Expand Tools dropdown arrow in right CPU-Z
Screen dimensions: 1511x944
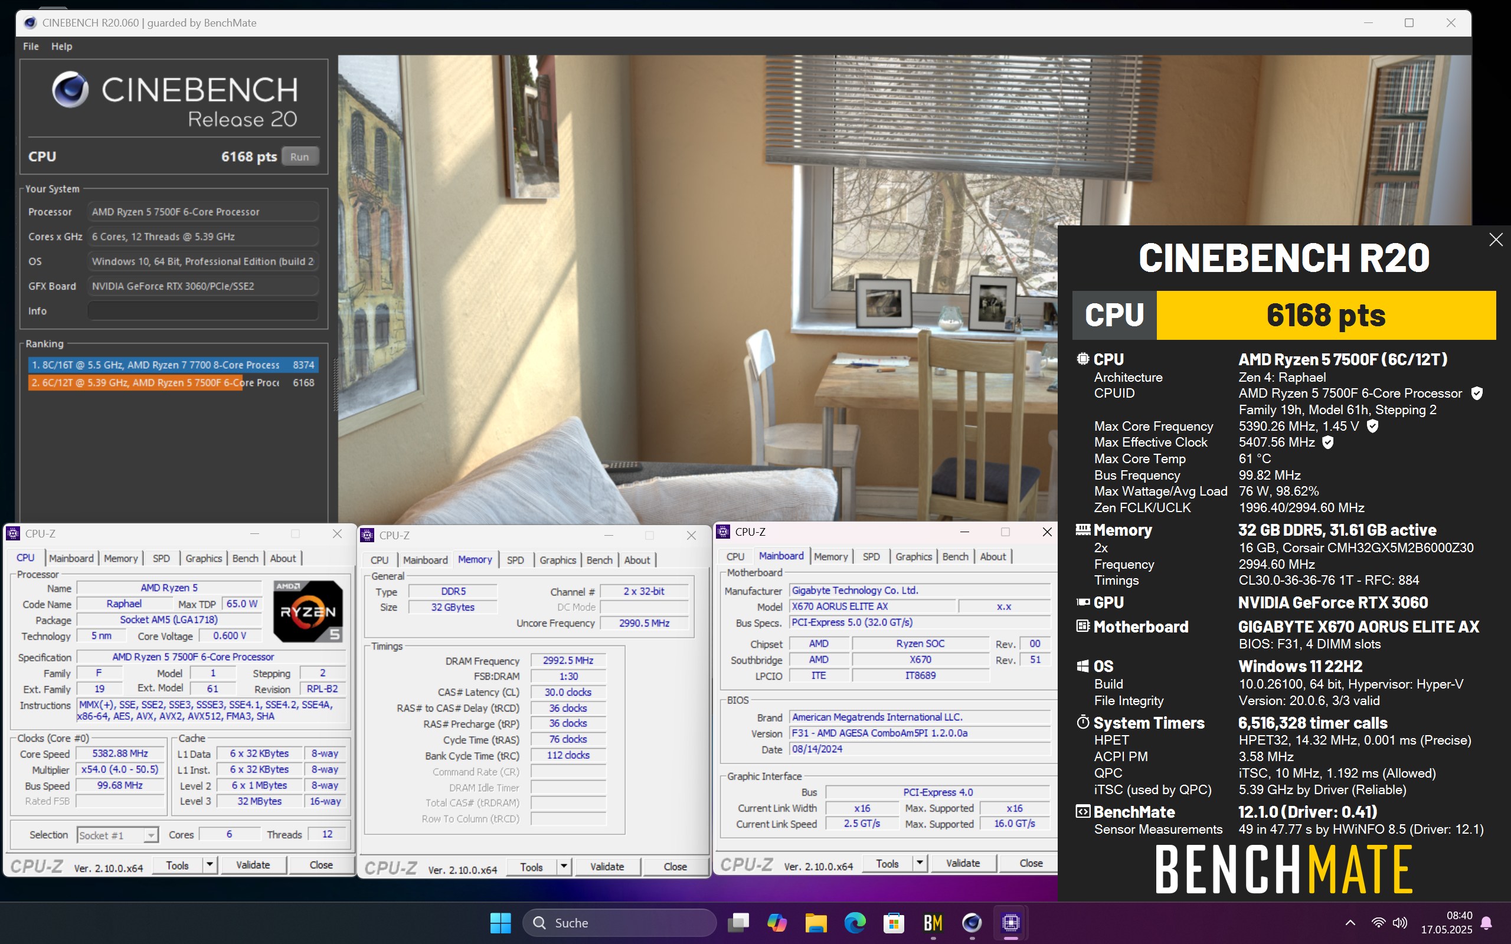tap(920, 863)
